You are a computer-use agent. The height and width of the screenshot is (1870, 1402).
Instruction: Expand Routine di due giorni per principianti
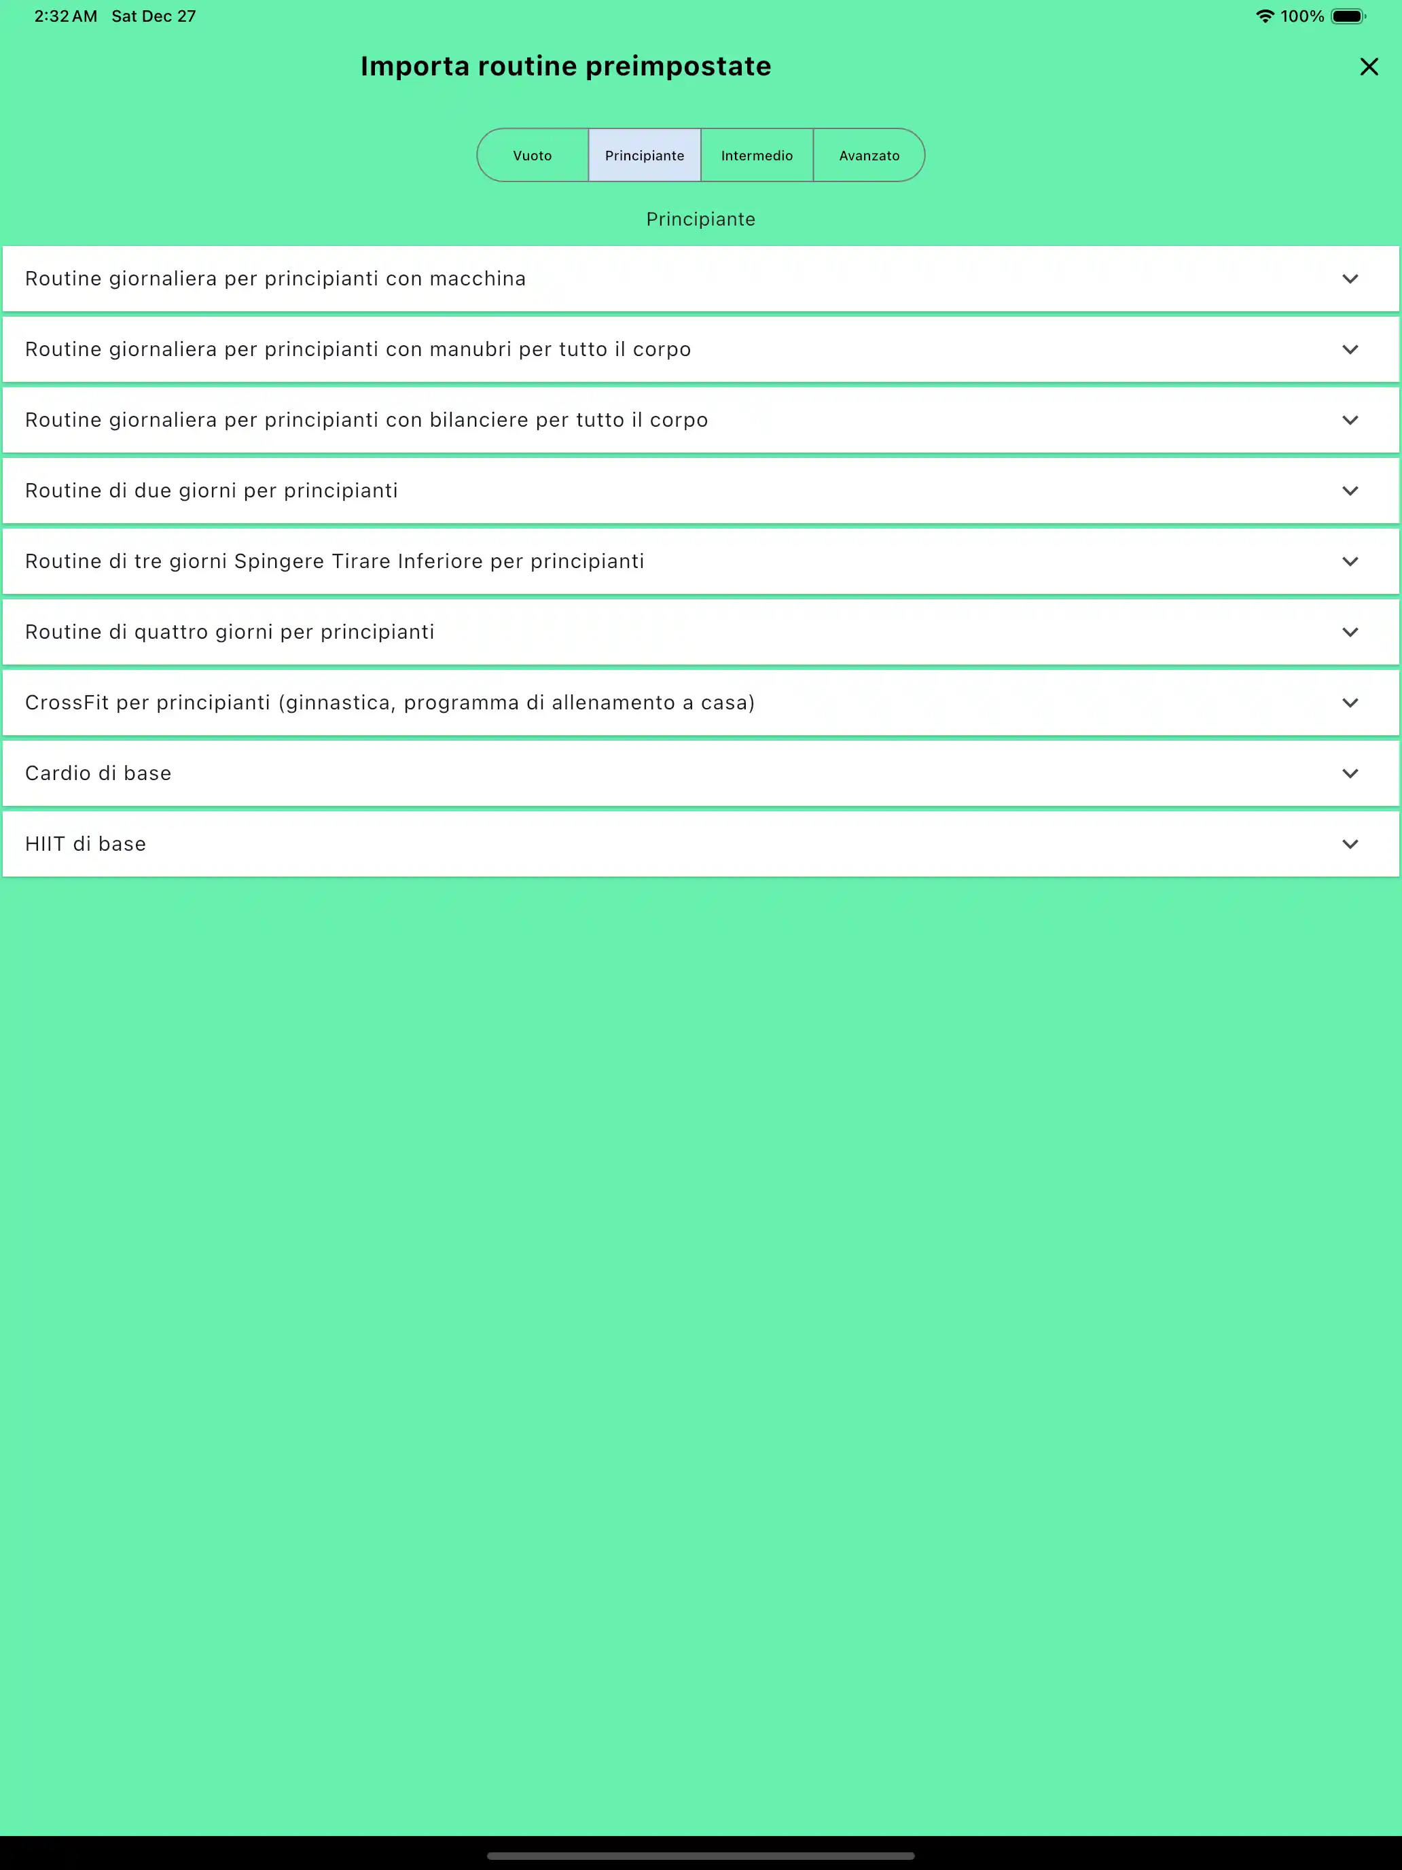point(1350,491)
